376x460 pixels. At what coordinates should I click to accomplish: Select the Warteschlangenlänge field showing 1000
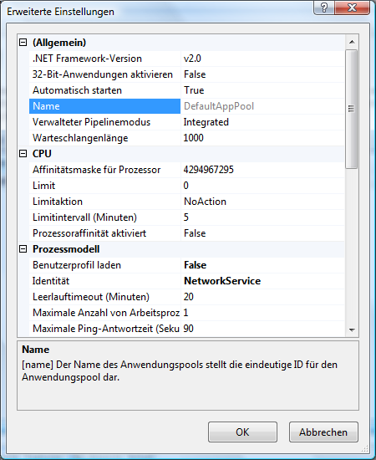(x=262, y=138)
